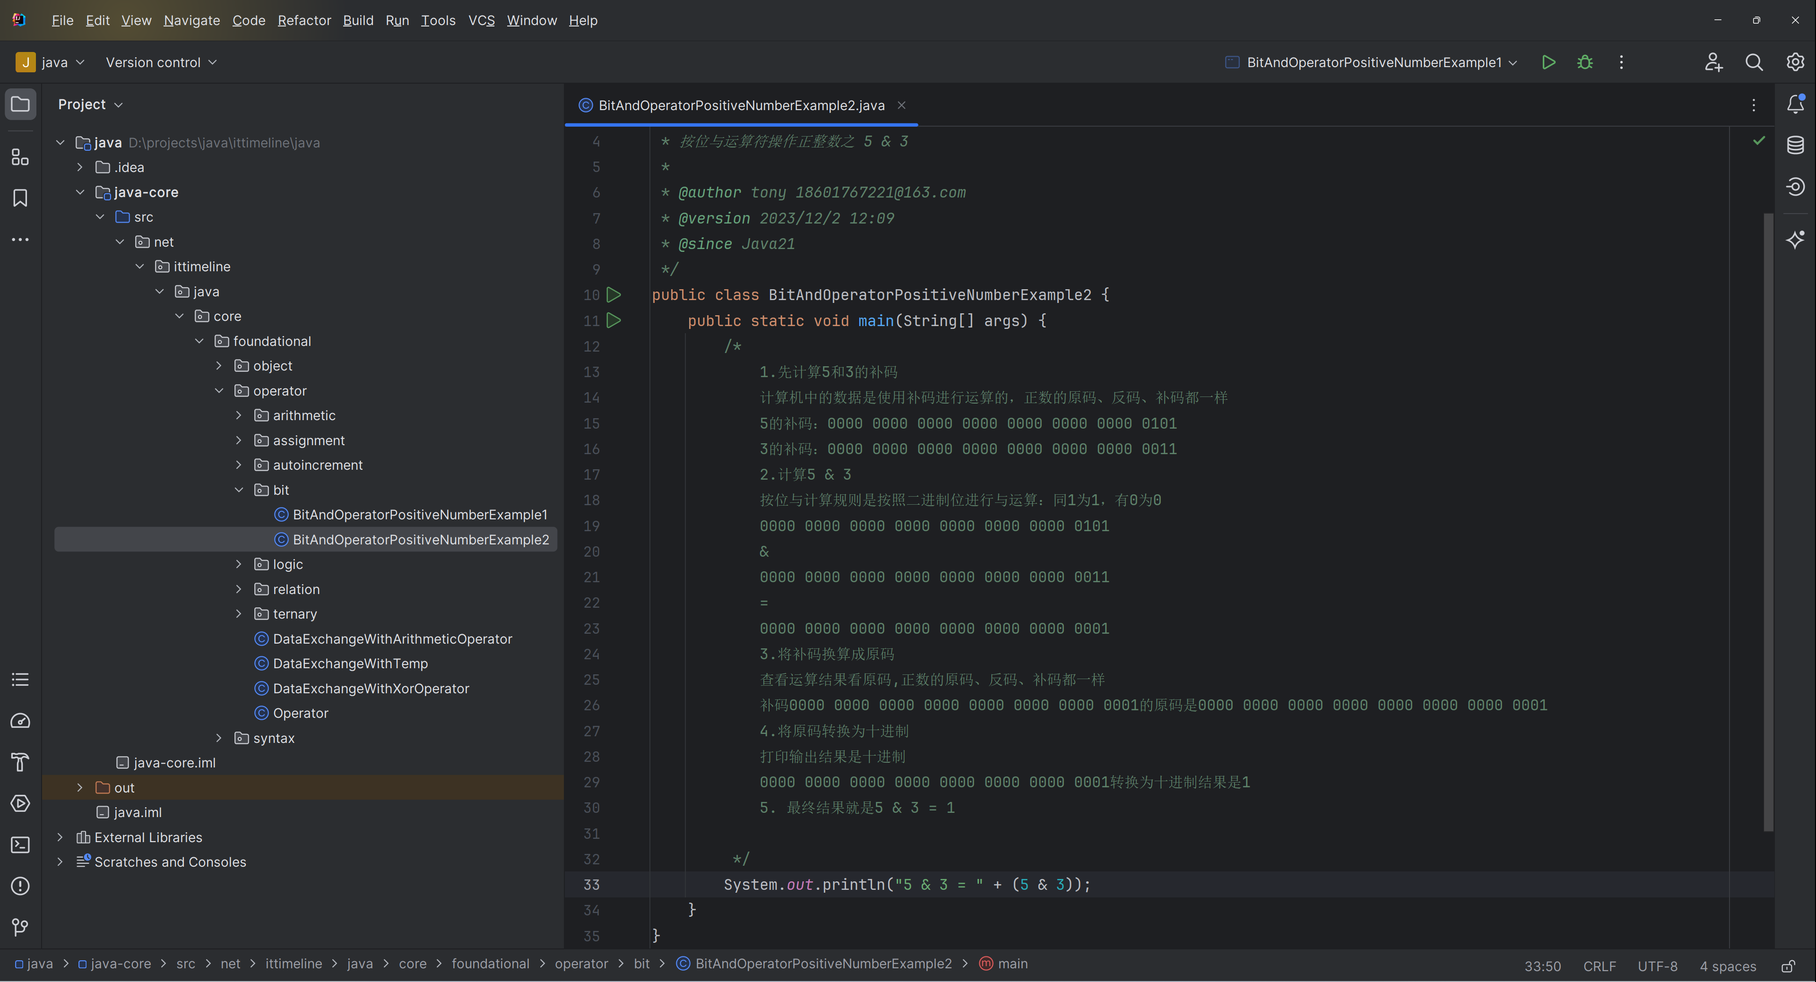The height and width of the screenshot is (982, 1816).
Task: Open Code With Me icon
Action: pyautogui.click(x=1714, y=62)
